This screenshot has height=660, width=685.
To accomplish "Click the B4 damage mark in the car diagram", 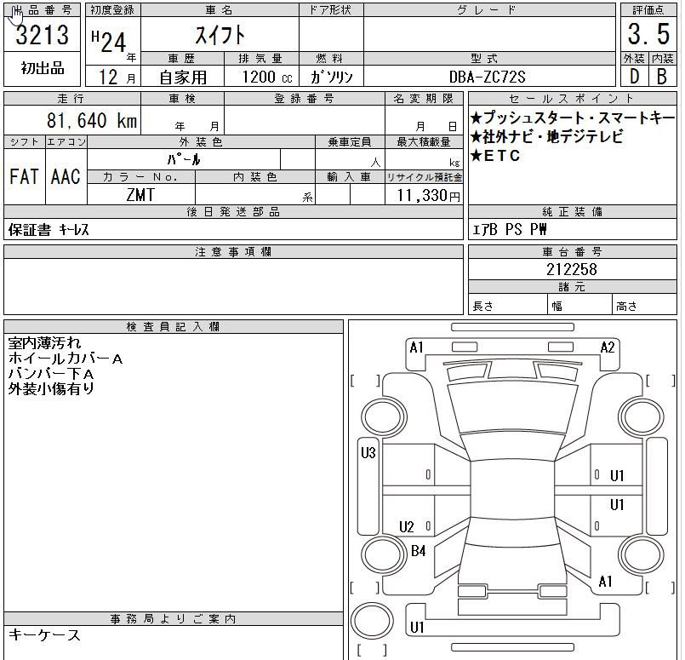I will [418, 551].
